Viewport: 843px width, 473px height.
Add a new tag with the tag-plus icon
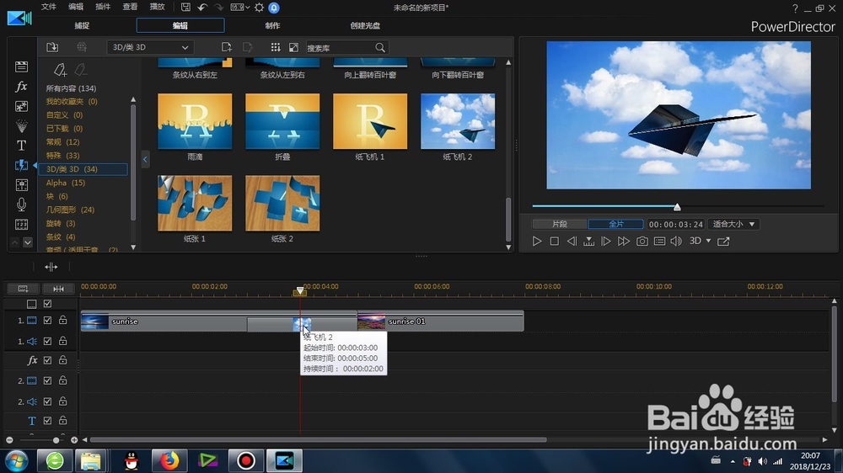point(60,70)
